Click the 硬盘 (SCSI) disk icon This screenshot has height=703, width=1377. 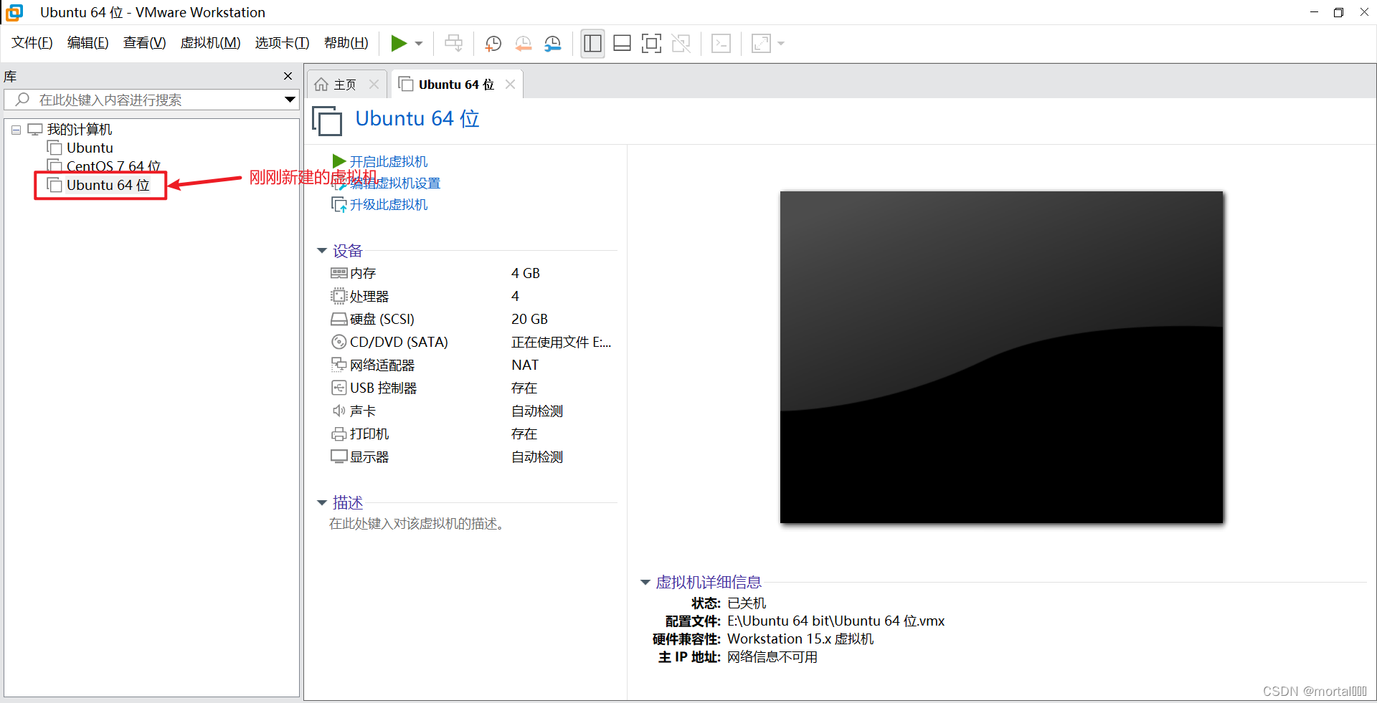[x=339, y=319]
